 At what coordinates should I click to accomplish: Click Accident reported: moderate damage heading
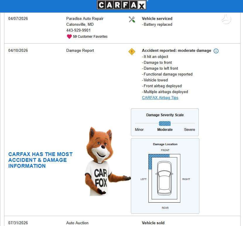[177, 51]
